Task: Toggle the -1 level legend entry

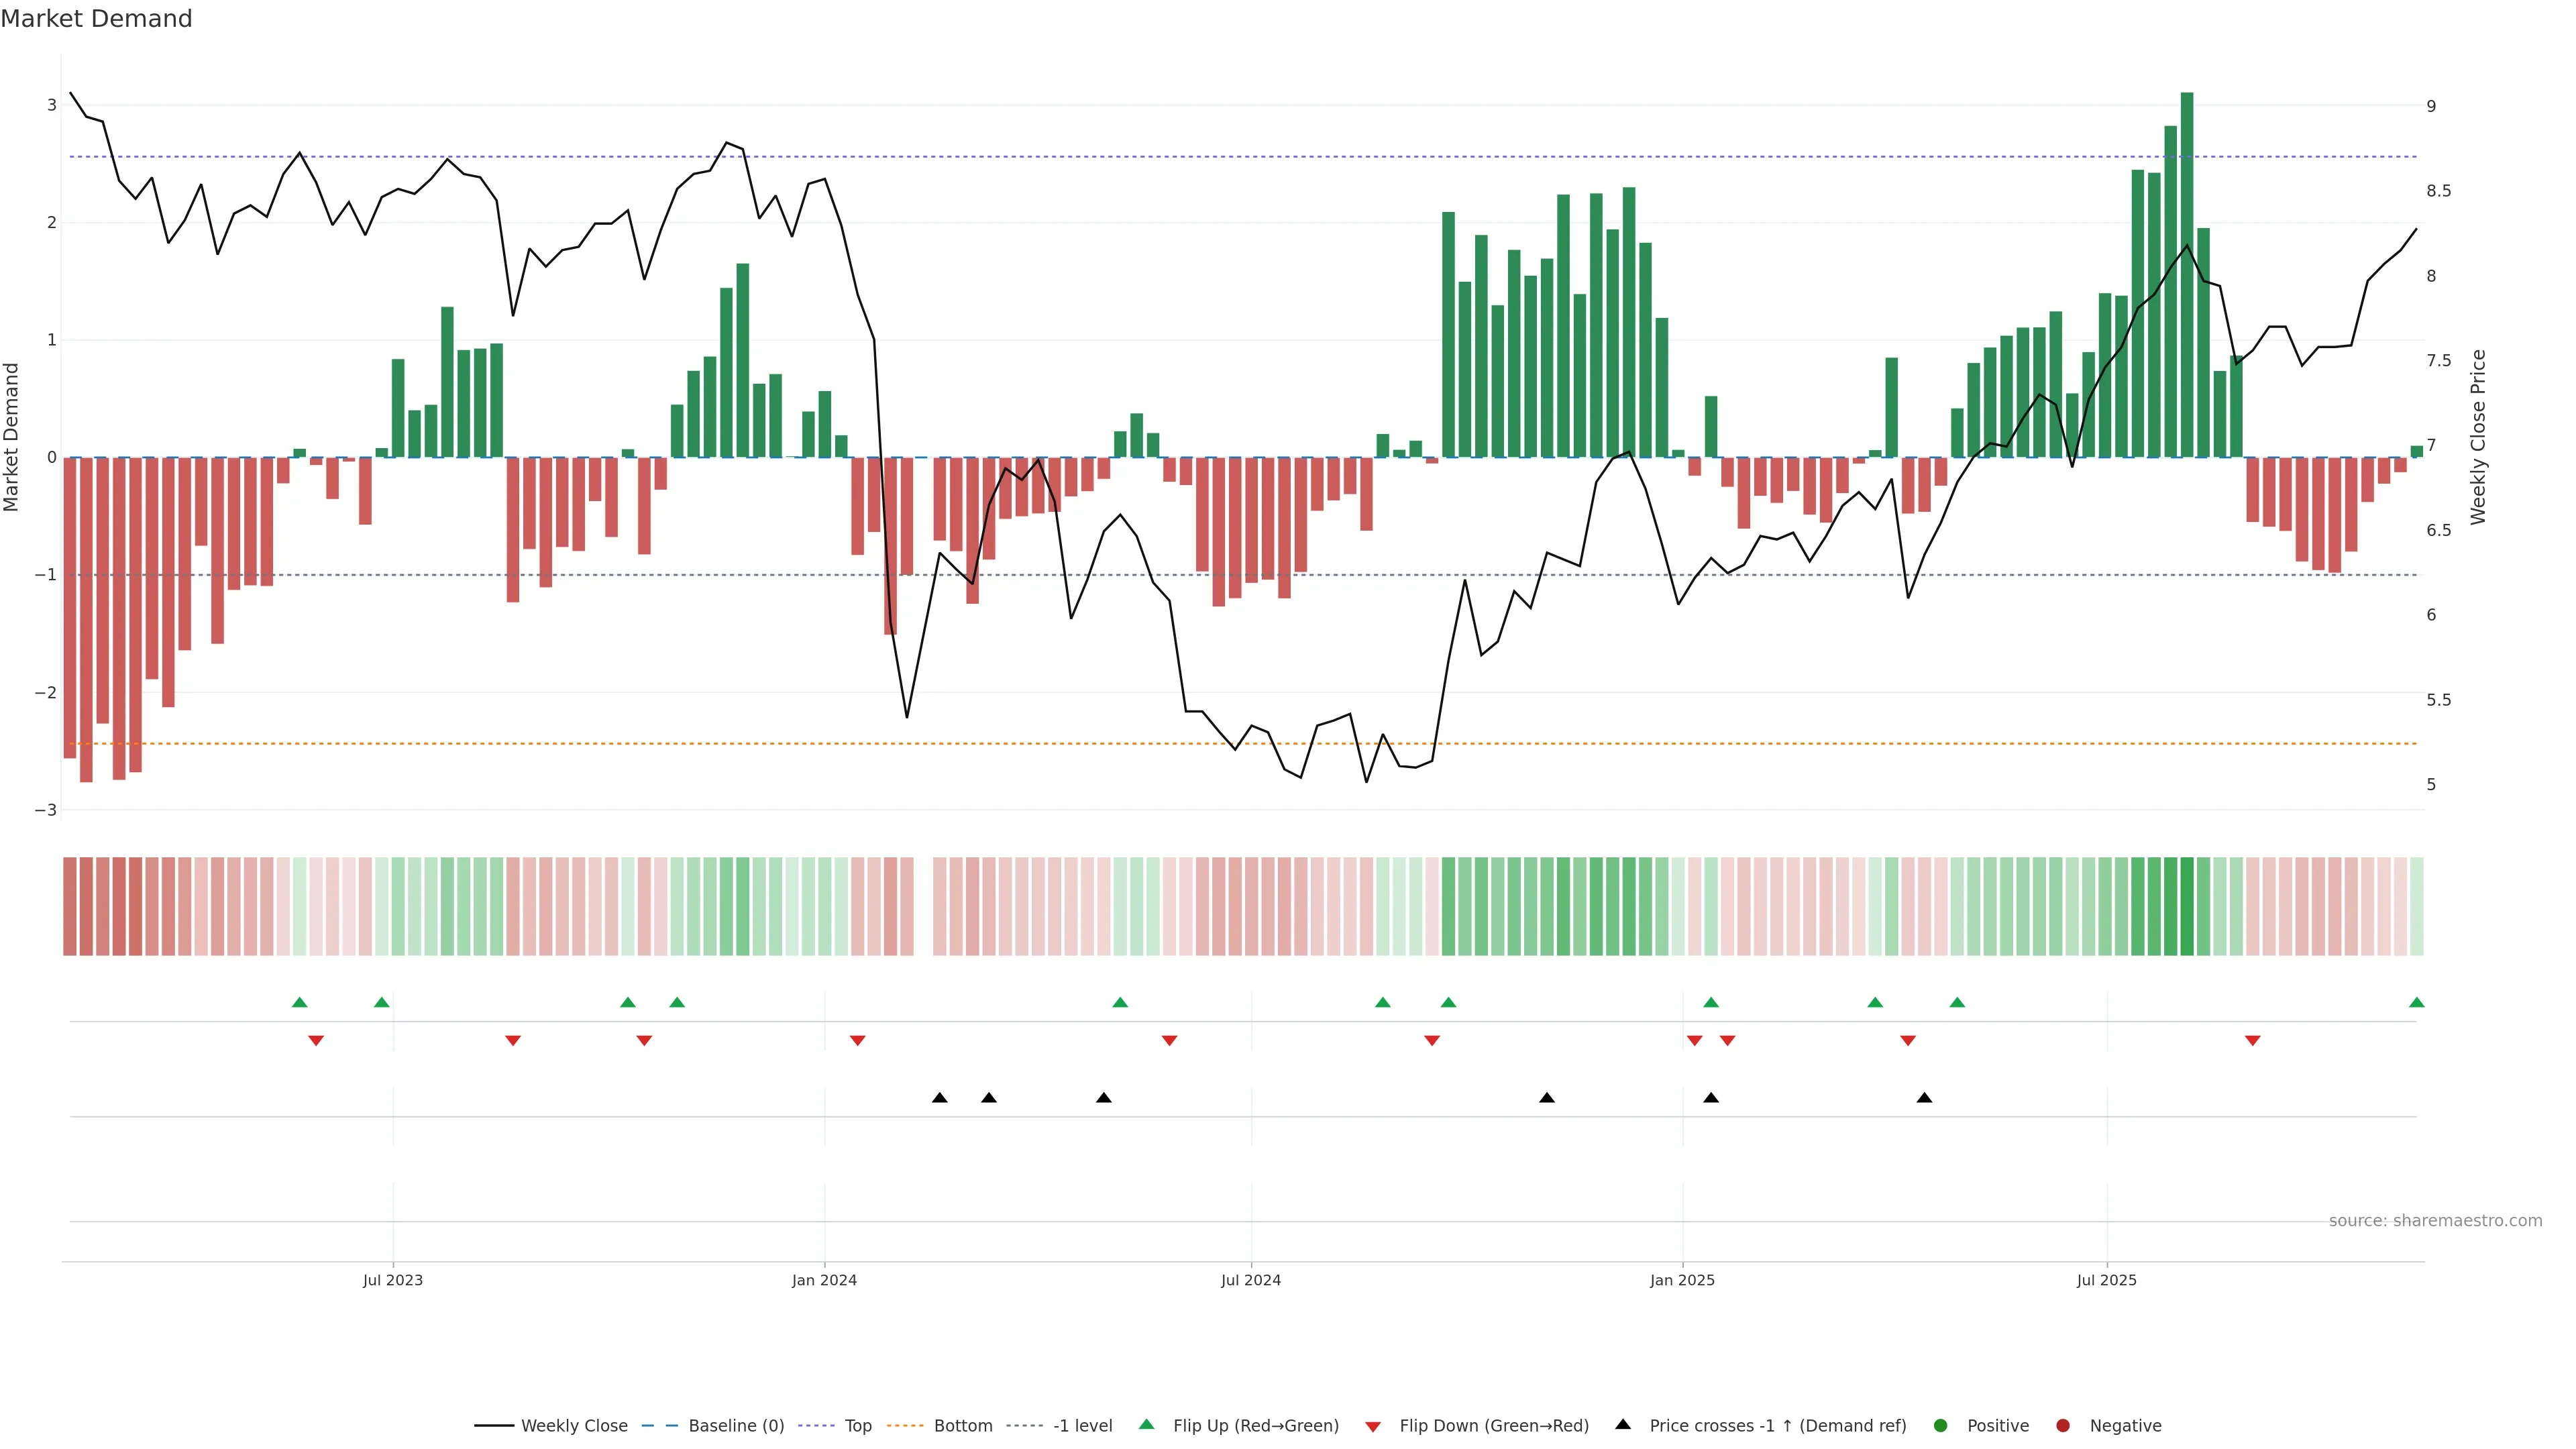Action: coord(1082,1425)
